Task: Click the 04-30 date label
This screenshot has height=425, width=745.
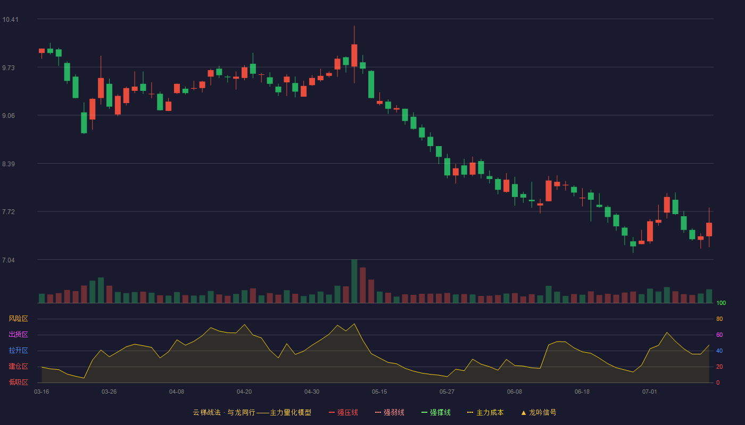Action: pyautogui.click(x=312, y=392)
